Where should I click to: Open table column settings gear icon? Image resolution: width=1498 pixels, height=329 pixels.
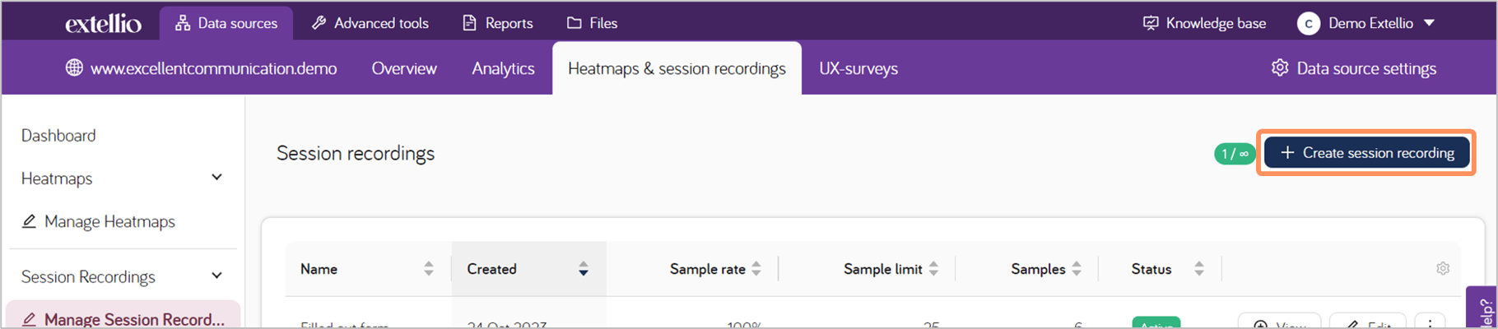click(x=1443, y=268)
